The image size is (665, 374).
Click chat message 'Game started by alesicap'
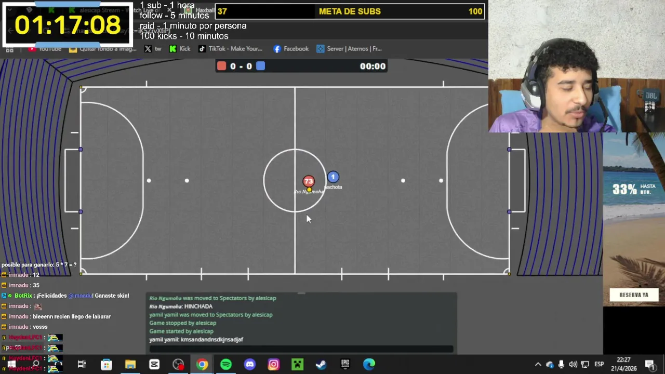pos(181,331)
